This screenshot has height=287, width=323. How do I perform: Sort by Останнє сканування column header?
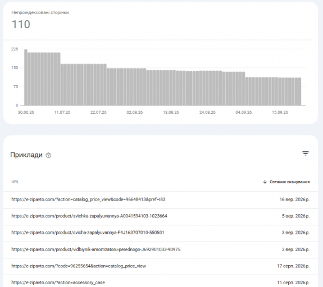(x=289, y=182)
